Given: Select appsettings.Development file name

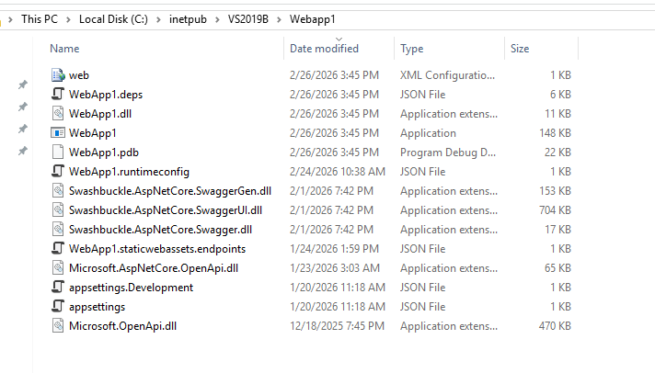Looking at the screenshot, I should 131,287.
